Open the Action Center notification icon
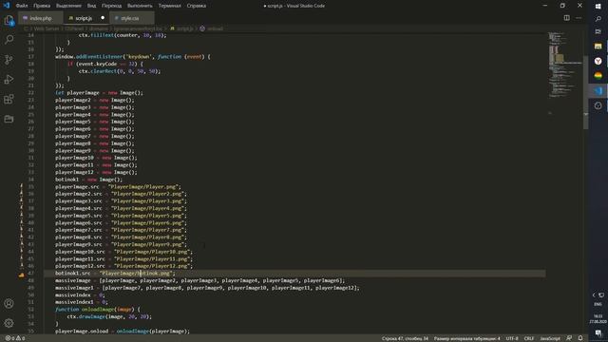The image size is (608, 342). [x=598, y=333]
